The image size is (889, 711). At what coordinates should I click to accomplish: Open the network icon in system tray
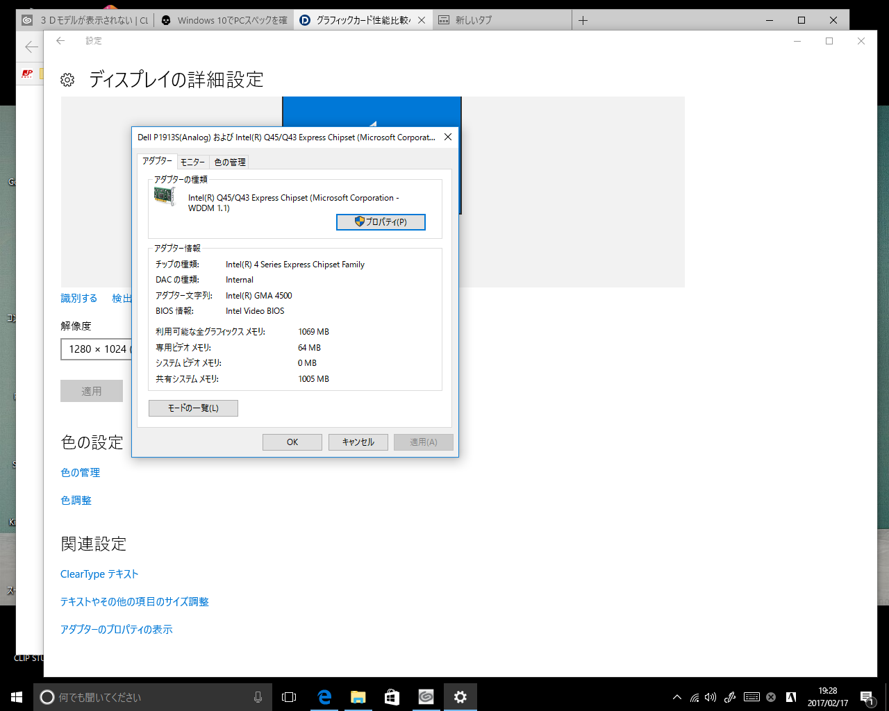695,697
